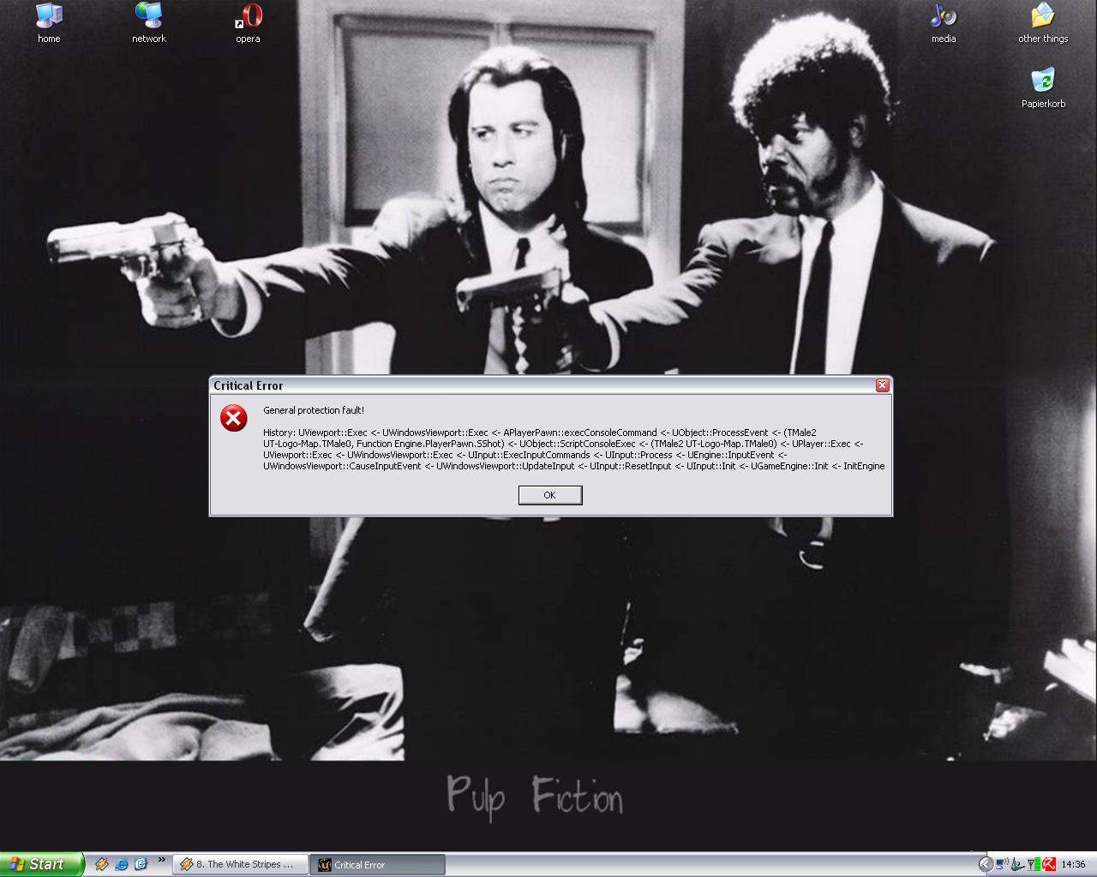This screenshot has height=877, width=1097.
Task: Launch Winamp from the Quick Launch bar
Action: coord(101,864)
